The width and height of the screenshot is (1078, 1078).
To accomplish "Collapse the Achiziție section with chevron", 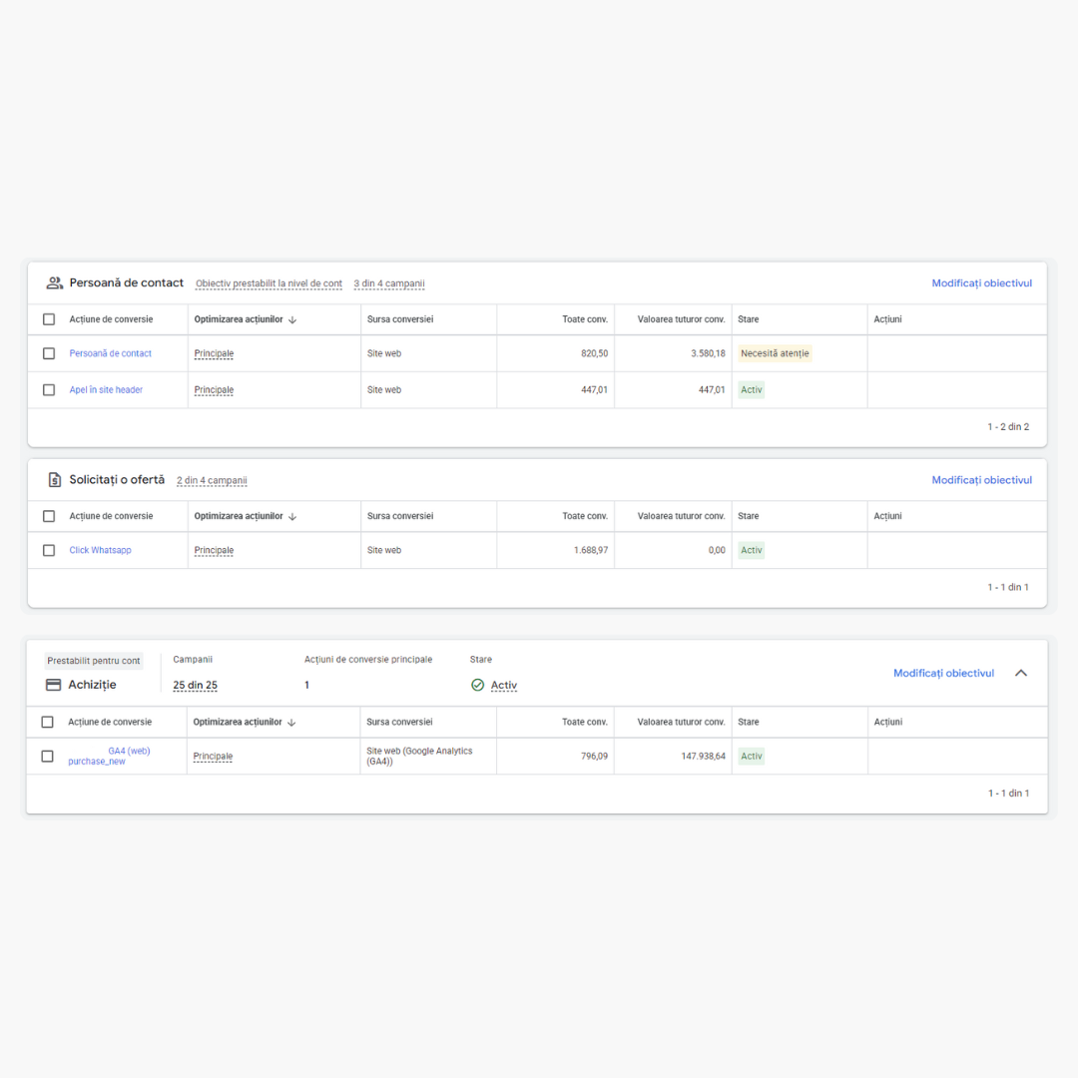I will (1021, 673).
